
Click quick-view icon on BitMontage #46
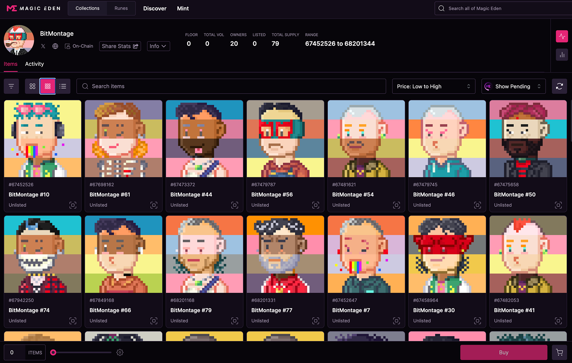coord(478,205)
